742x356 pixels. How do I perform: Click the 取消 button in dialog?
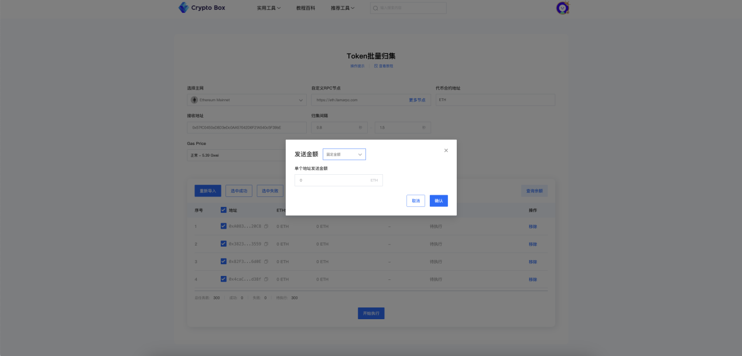(x=415, y=201)
